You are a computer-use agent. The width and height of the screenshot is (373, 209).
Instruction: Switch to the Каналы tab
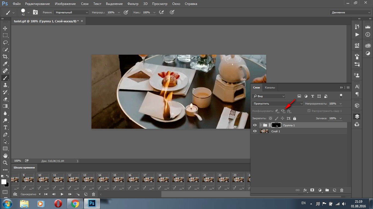[x=270, y=87]
